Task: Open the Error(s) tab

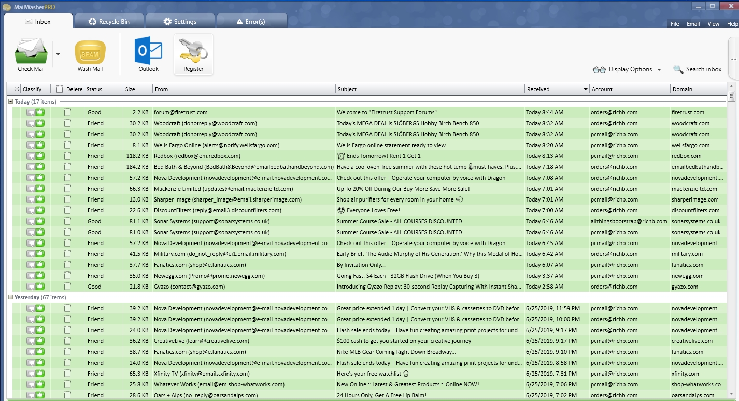Action: click(x=251, y=21)
